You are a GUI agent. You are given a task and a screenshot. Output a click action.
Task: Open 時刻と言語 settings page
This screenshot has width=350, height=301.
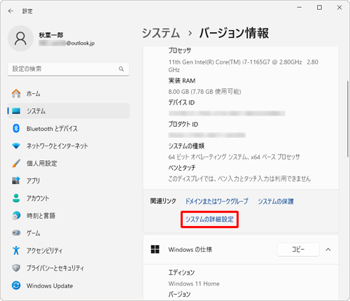pyautogui.click(x=68, y=216)
